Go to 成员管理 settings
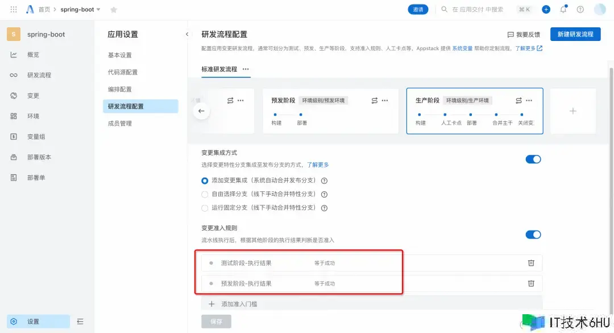614x333 pixels. (120, 124)
